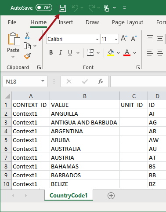
Task: Open the Insert ribbon tab
Action: coord(66,22)
